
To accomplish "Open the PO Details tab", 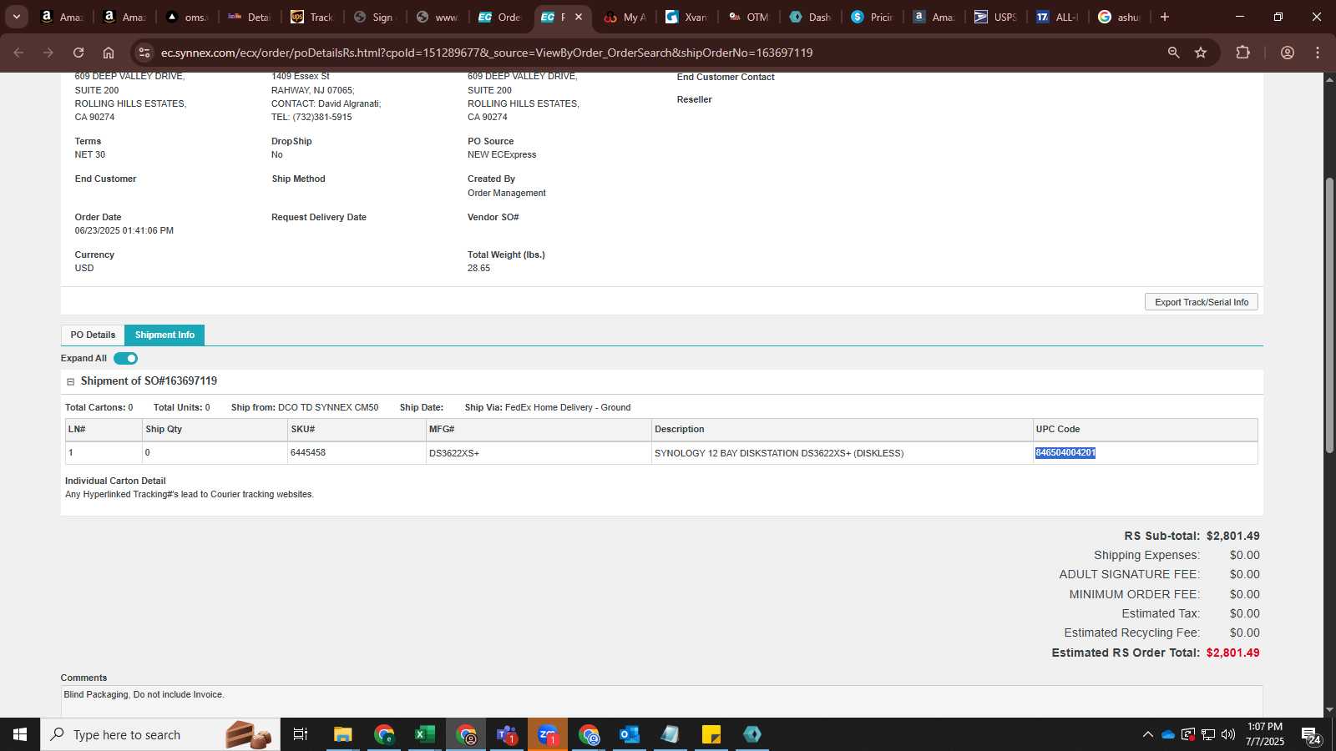I will 93,335.
